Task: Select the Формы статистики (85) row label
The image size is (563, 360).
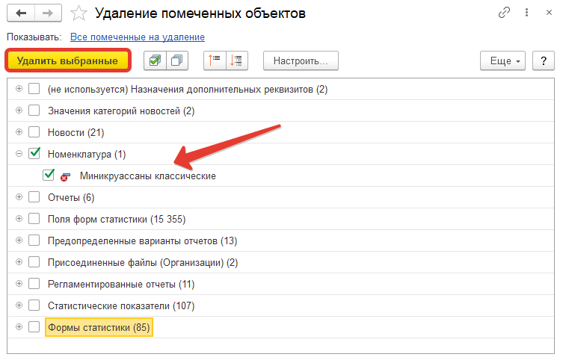Action: click(99, 327)
